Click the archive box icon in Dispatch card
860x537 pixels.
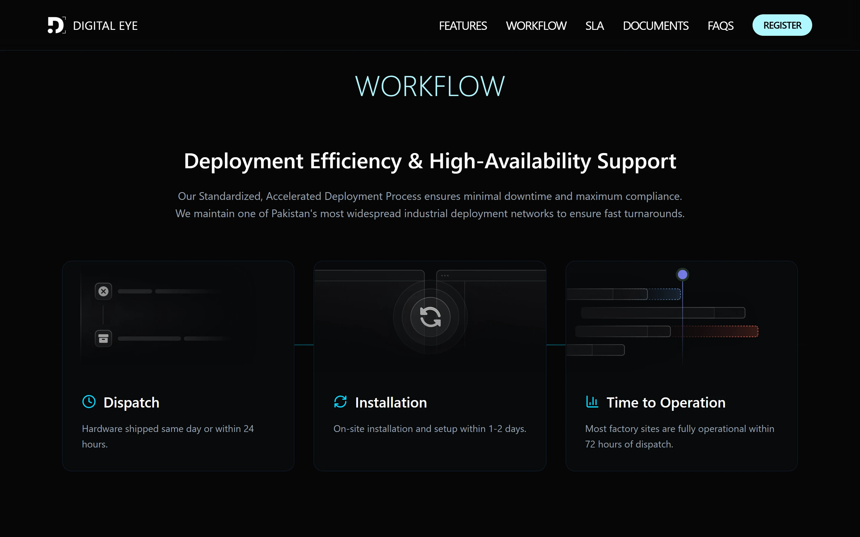[103, 339]
